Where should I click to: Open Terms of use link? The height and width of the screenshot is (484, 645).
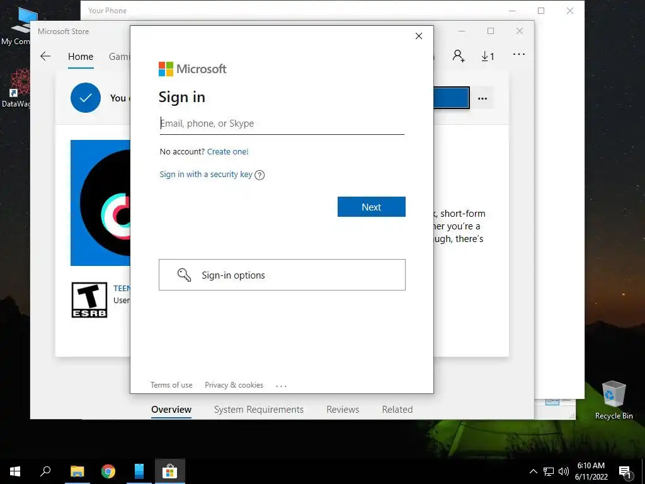[171, 385]
